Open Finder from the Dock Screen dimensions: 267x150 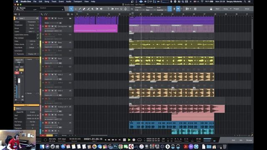pyautogui.click(x=42, y=146)
